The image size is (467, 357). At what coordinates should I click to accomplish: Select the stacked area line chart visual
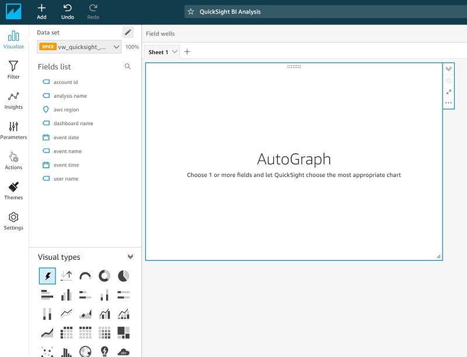[x=47, y=333]
